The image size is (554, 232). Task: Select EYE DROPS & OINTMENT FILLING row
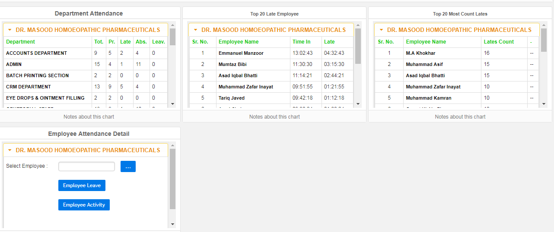[86, 98]
